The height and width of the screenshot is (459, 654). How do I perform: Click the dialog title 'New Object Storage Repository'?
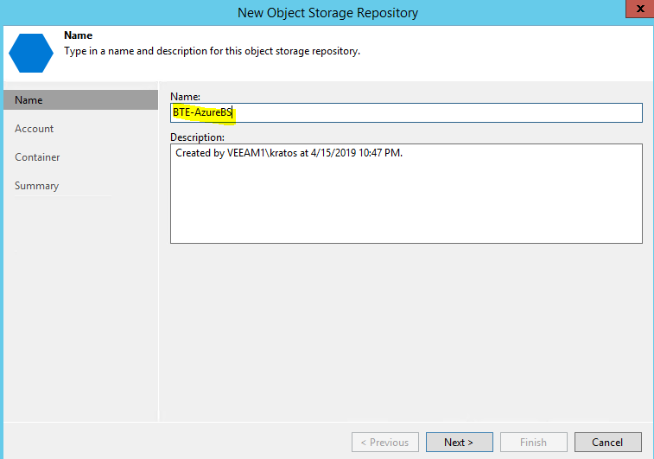pos(327,13)
